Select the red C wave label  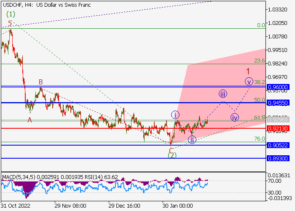tap(171, 151)
